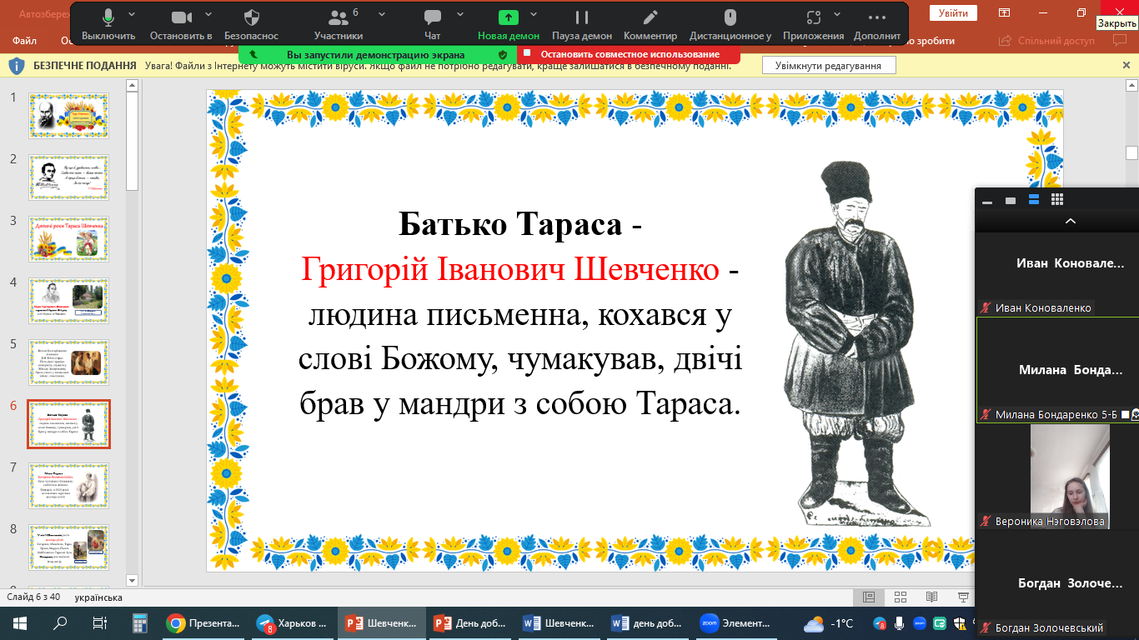Switch Zoom panel to single-video view
This screenshot has height=640, width=1139.
tap(1011, 201)
